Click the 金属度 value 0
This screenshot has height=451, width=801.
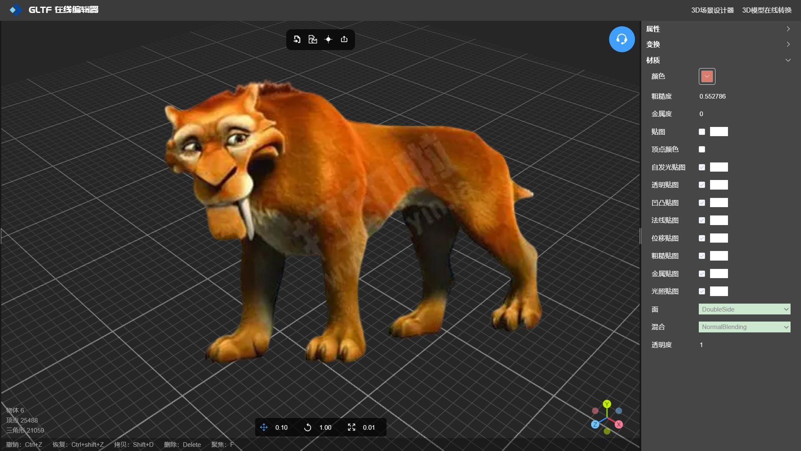pos(701,114)
